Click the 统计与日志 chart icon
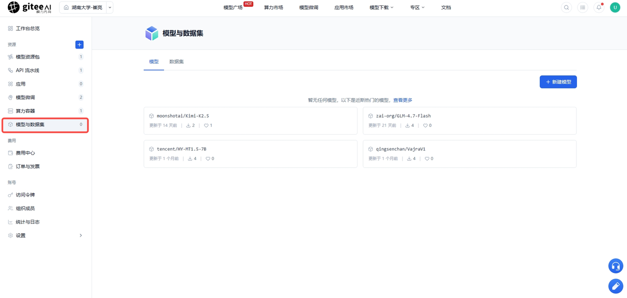 (x=10, y=222)
